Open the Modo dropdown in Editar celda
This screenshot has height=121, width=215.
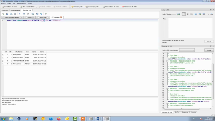pos(171,14)
